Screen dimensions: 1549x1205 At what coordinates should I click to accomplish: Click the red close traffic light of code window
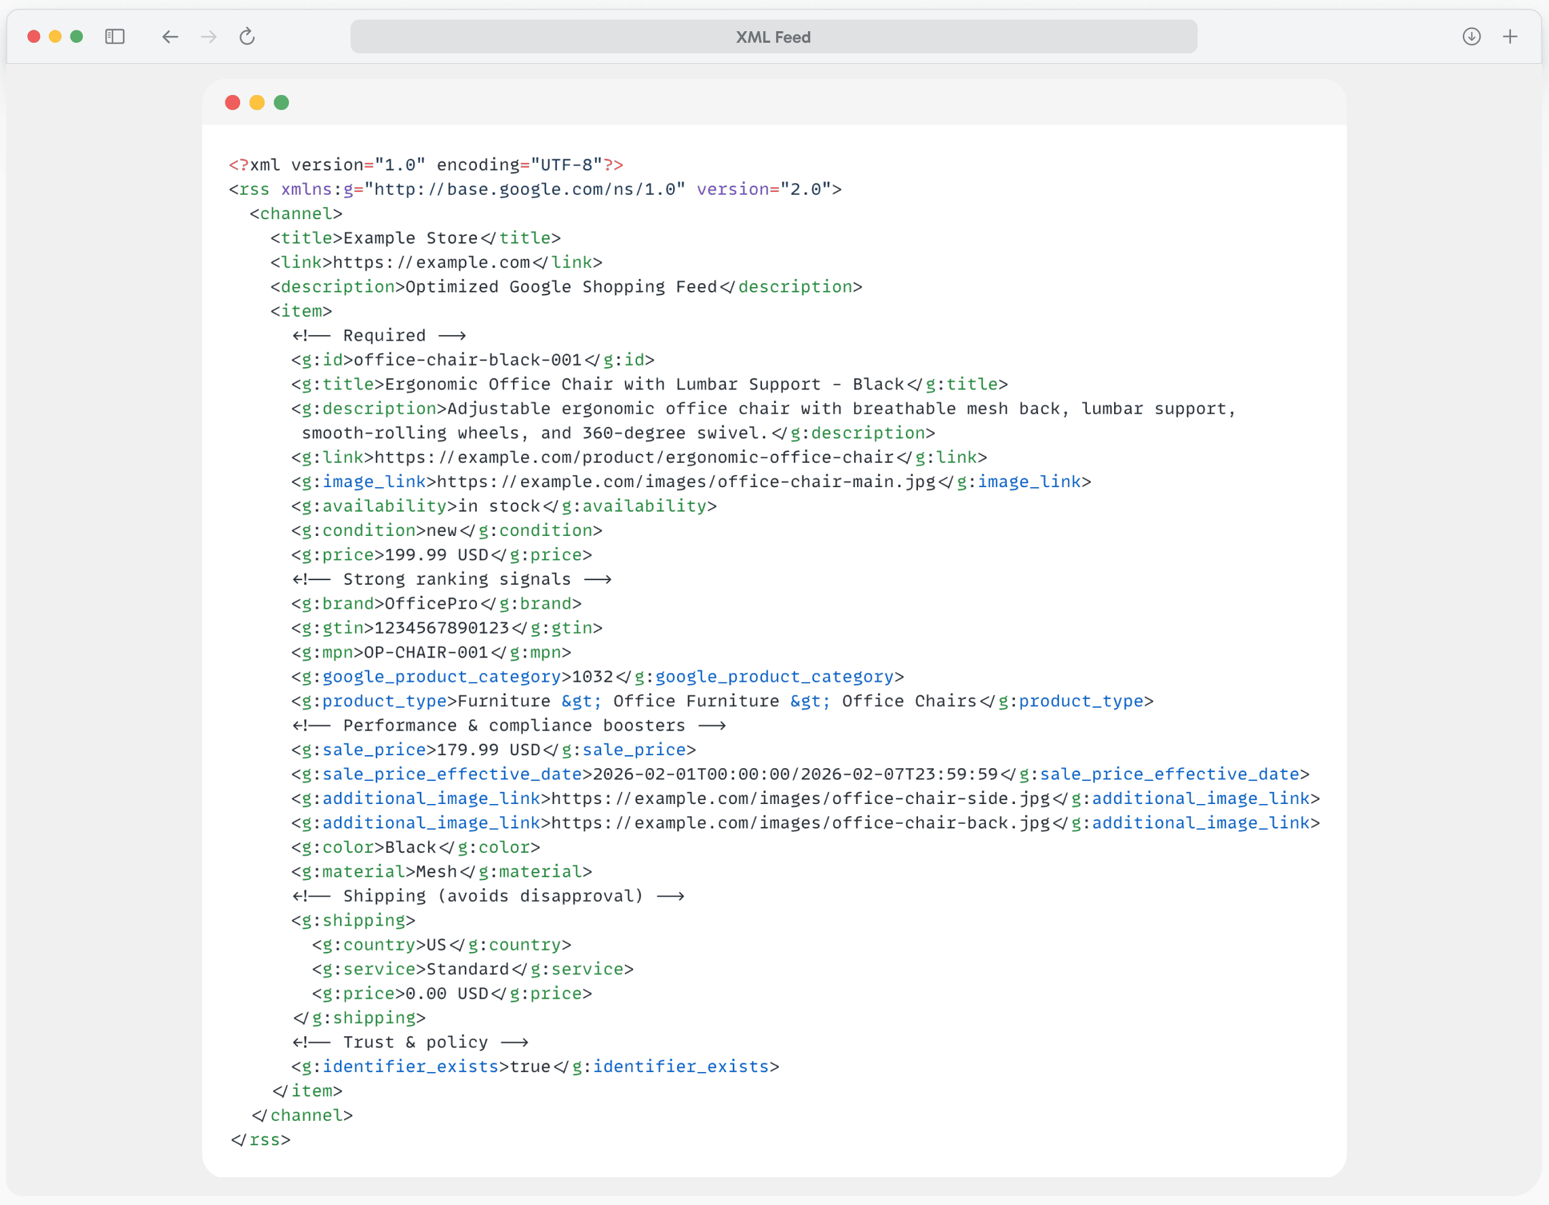click(x=232, y=103)
